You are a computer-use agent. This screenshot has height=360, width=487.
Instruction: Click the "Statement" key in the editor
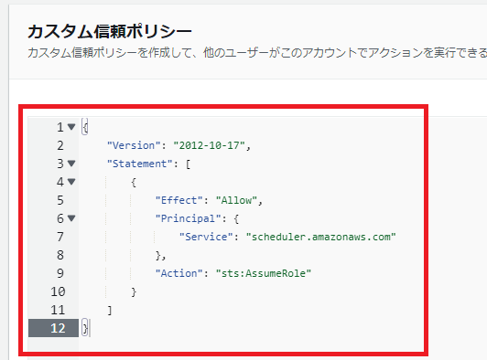click(140, 164)
